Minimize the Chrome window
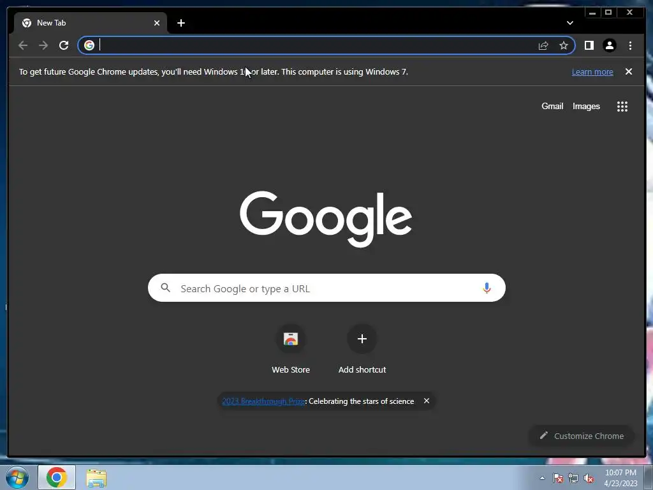 coord(592,13)
